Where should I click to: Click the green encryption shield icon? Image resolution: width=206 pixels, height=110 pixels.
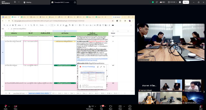click(x=153, y=2)
